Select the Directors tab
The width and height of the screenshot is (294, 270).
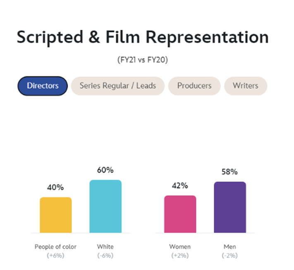[43, 86]
